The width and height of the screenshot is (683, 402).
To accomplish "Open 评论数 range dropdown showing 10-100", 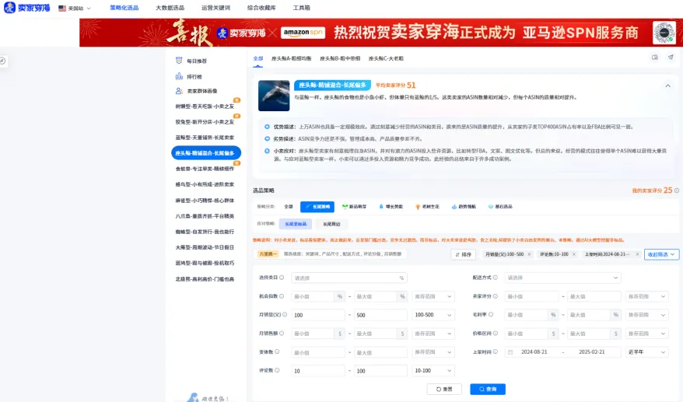I will [x=433, y=371].
